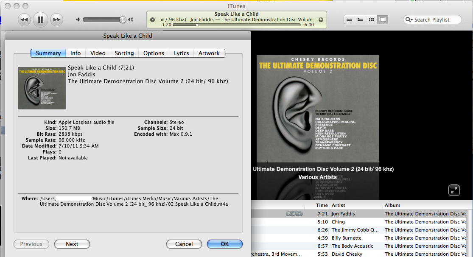Screen dimensions: 473x257
Task: Select The Body Acoustic track row
Action: click(359, 246)
